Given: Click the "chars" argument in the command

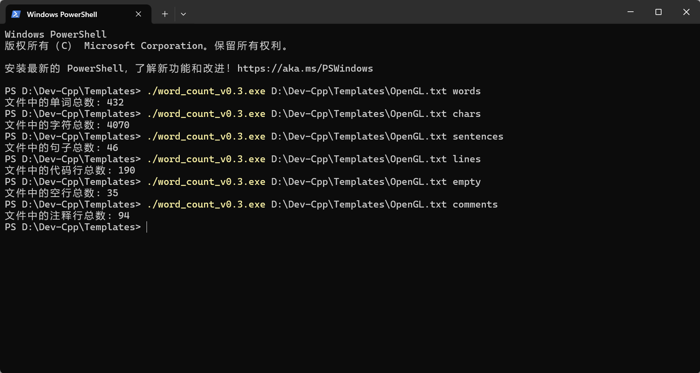Looking at the screenshot, I should [x=466, y=114].
